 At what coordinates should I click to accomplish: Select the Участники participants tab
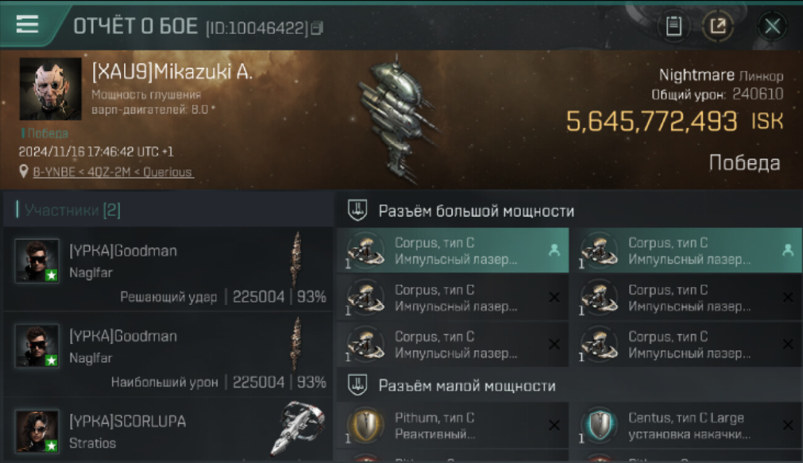coord(72,211)
